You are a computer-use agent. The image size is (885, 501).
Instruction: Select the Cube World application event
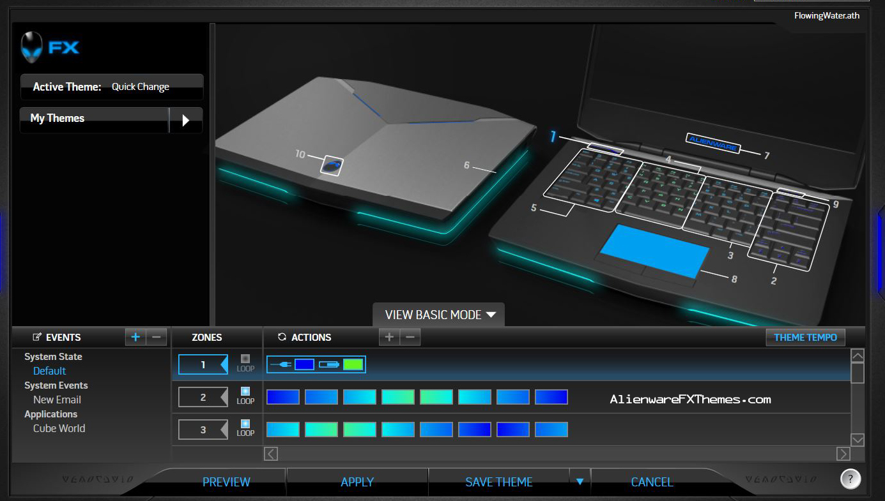tap(59, 428)
